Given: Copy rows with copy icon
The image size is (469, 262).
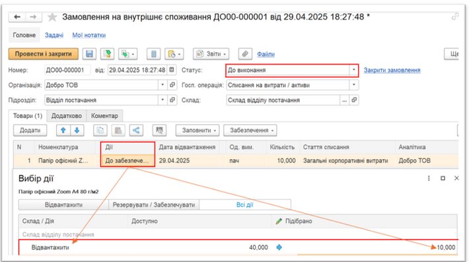Looking at the screenshot, I should pyautogui.click(x=100, y=130).
